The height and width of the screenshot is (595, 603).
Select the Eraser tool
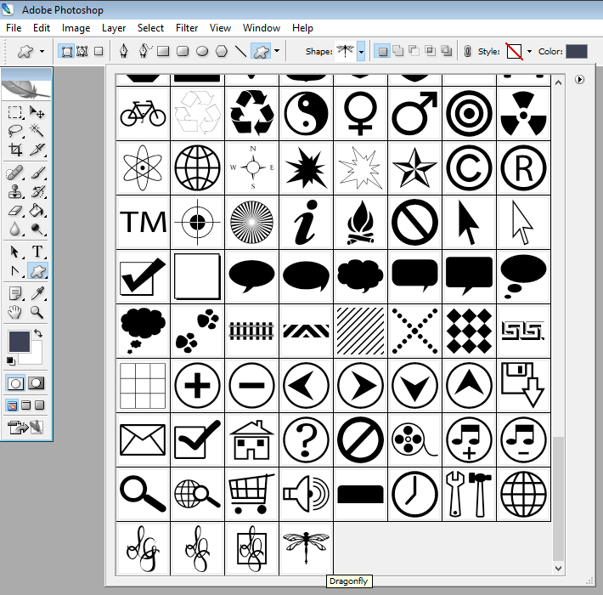[15, 210]
